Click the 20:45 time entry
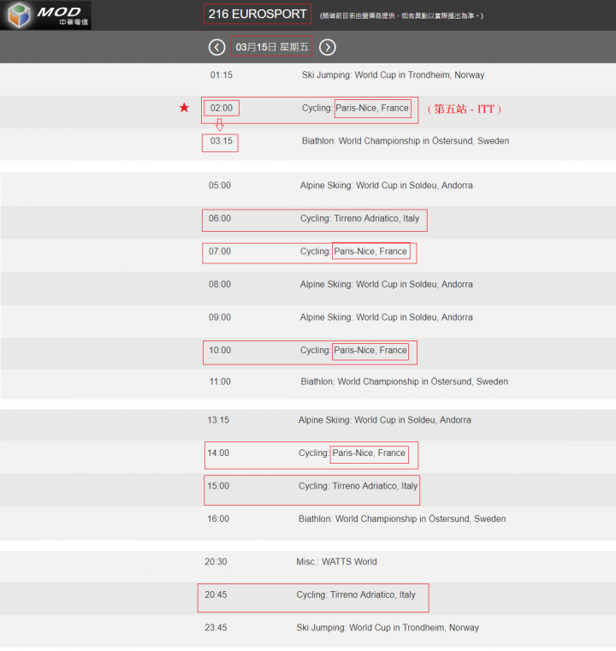The image size is (616, 651). (x=216, y=595)
